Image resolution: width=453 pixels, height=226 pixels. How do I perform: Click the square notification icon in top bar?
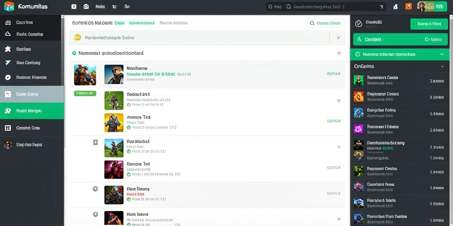coord(74,7)
